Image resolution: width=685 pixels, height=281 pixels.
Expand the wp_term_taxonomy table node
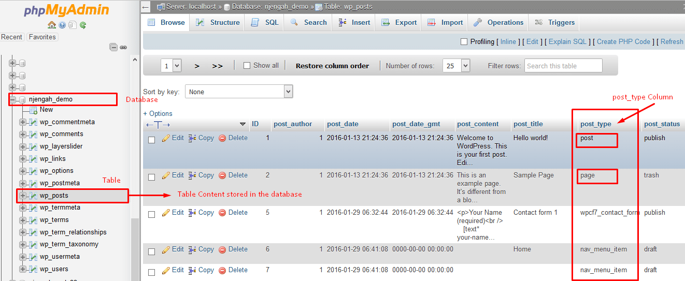[23, 244]
